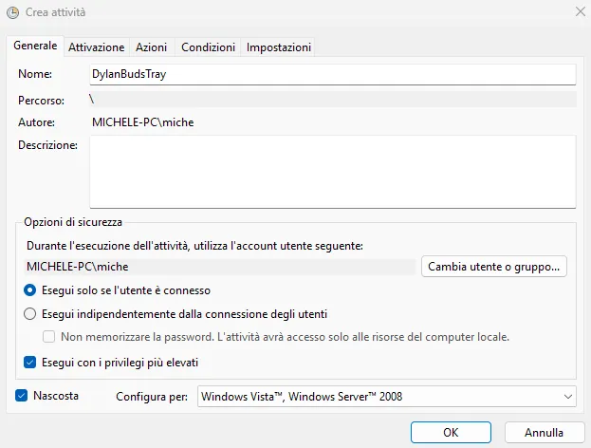Cancel the dialog with Annulla

tap(545, 432)
